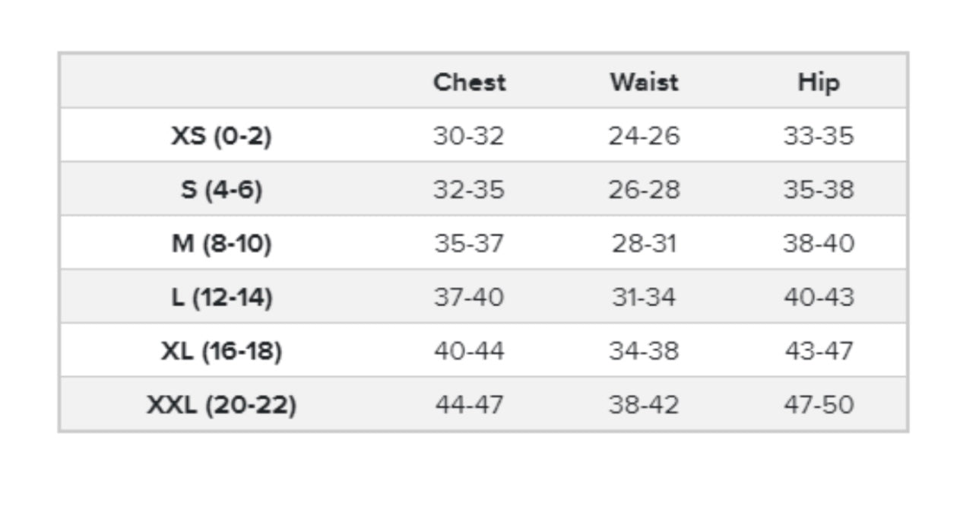
Task: Click the Chest column header
Action: [469, 82]
